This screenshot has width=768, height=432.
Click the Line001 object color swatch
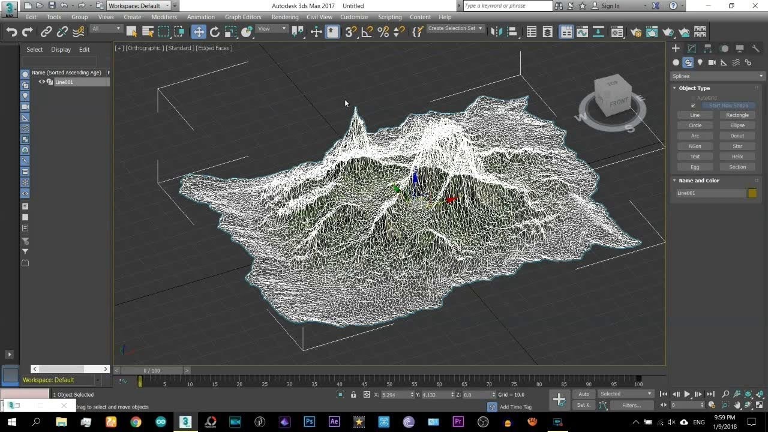tap(752, 193)
